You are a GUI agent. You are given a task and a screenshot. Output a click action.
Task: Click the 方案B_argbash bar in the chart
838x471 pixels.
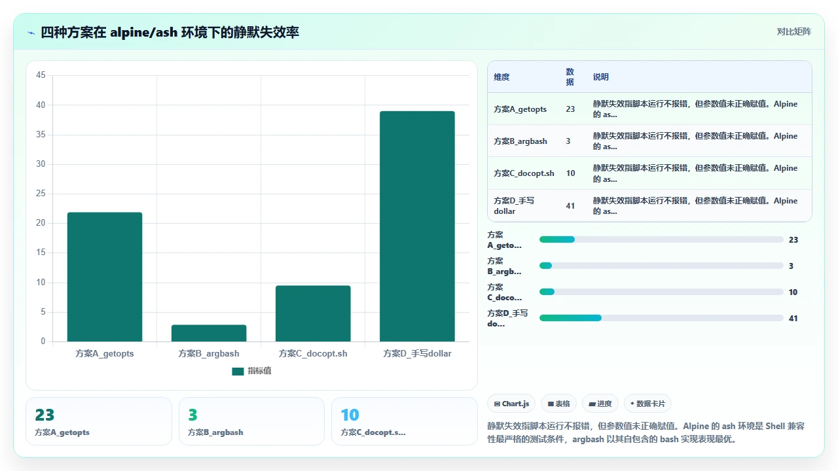(x=209, y=333)
